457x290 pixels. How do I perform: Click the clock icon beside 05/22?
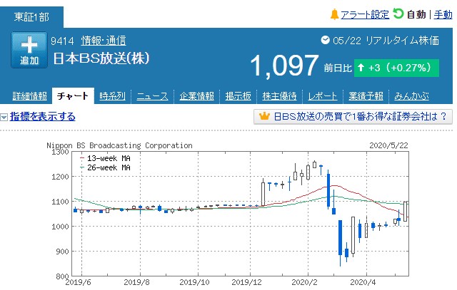tap(325, 40)
